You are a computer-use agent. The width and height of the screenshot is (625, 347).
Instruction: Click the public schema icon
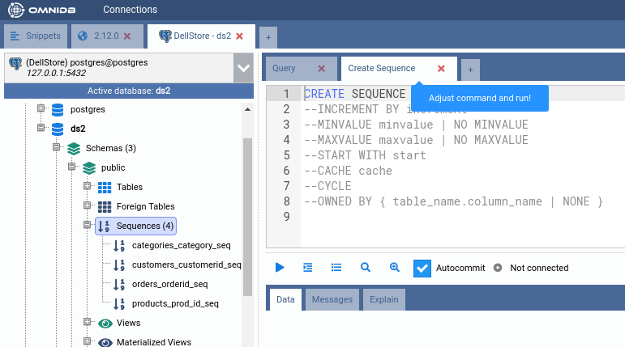[89, 168]
